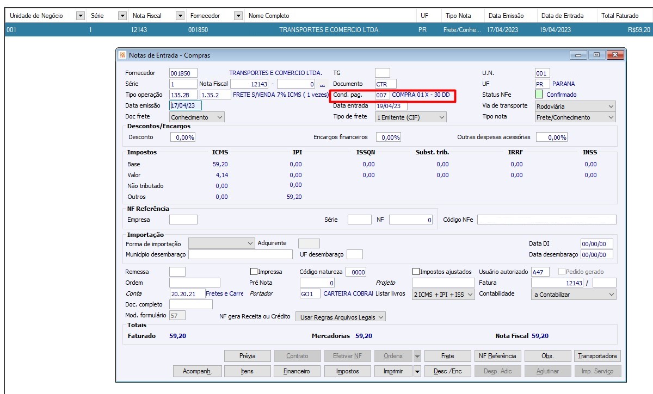
Task: Click the Notas de Entrada window title icon
Action: coord(122,55)
